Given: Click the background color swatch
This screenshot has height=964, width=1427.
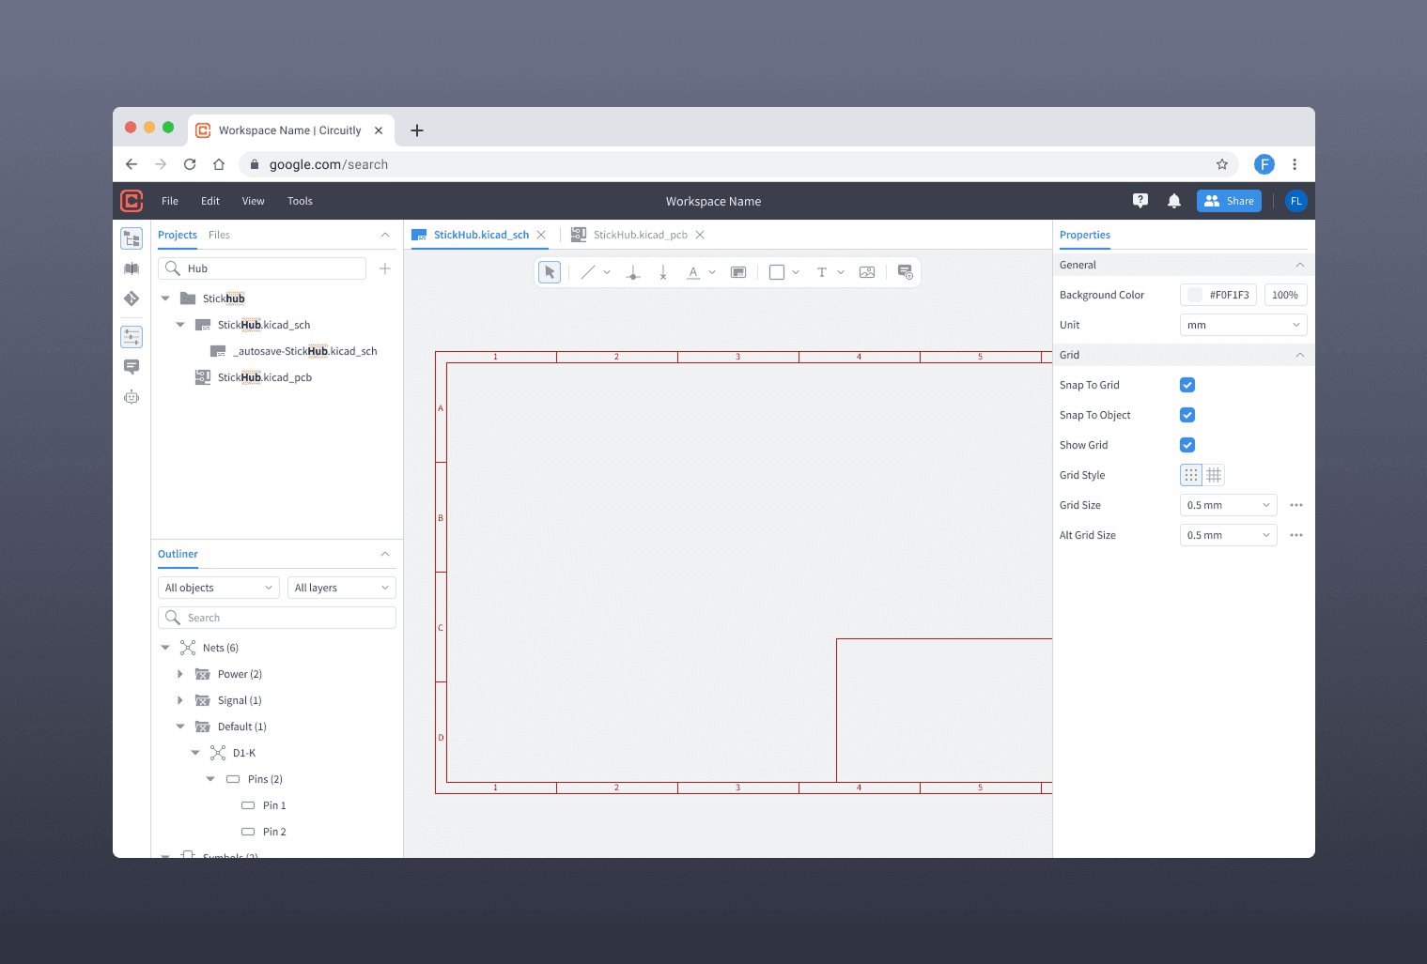Looking at the screenshot, I should 1195,295.
